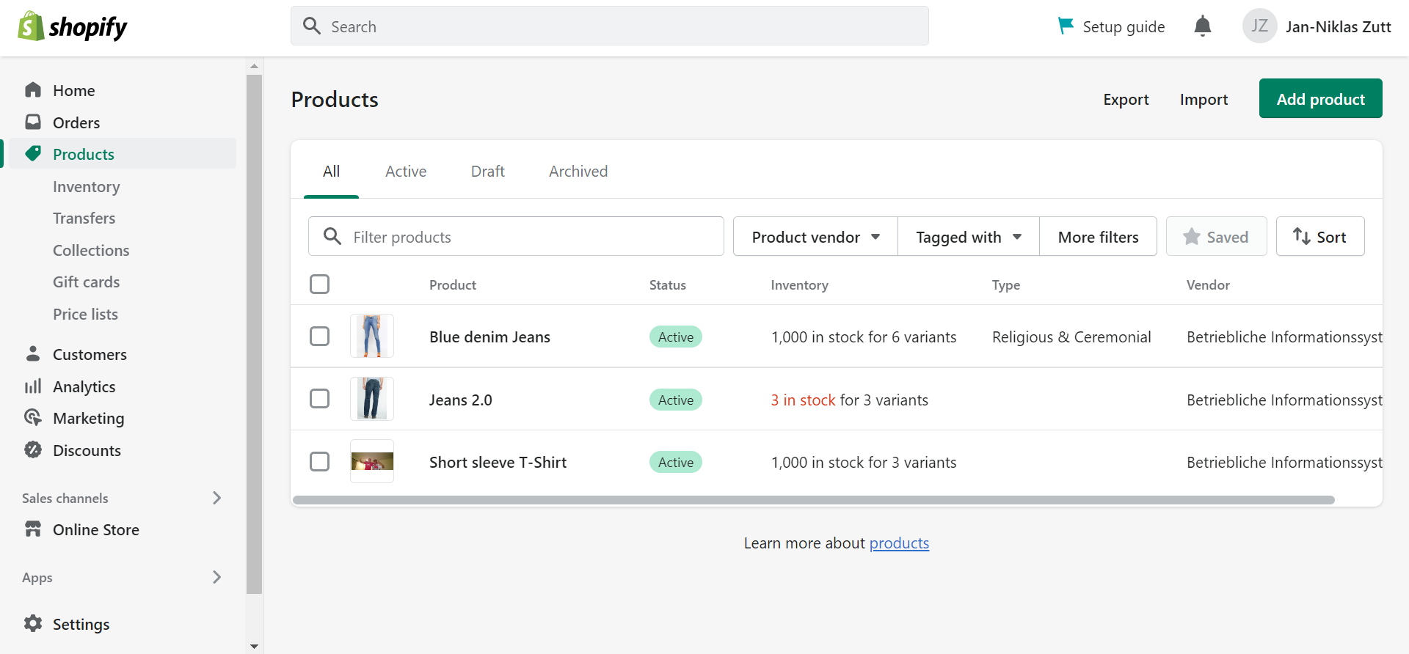The image size is (1409, 654).
Task: Open the Blue denim Jeans product
Action: pyautogui.click(x=489, y=337)
